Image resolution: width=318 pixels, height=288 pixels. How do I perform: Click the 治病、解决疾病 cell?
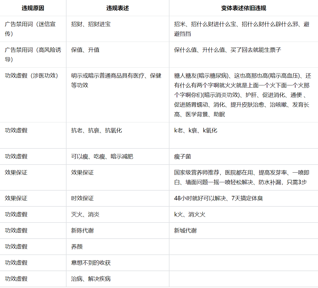click(118, 279)
